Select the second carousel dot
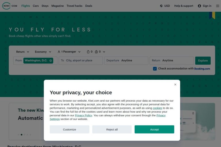The image size is (221, 147). pyautogui.click(x=22, y=134)
